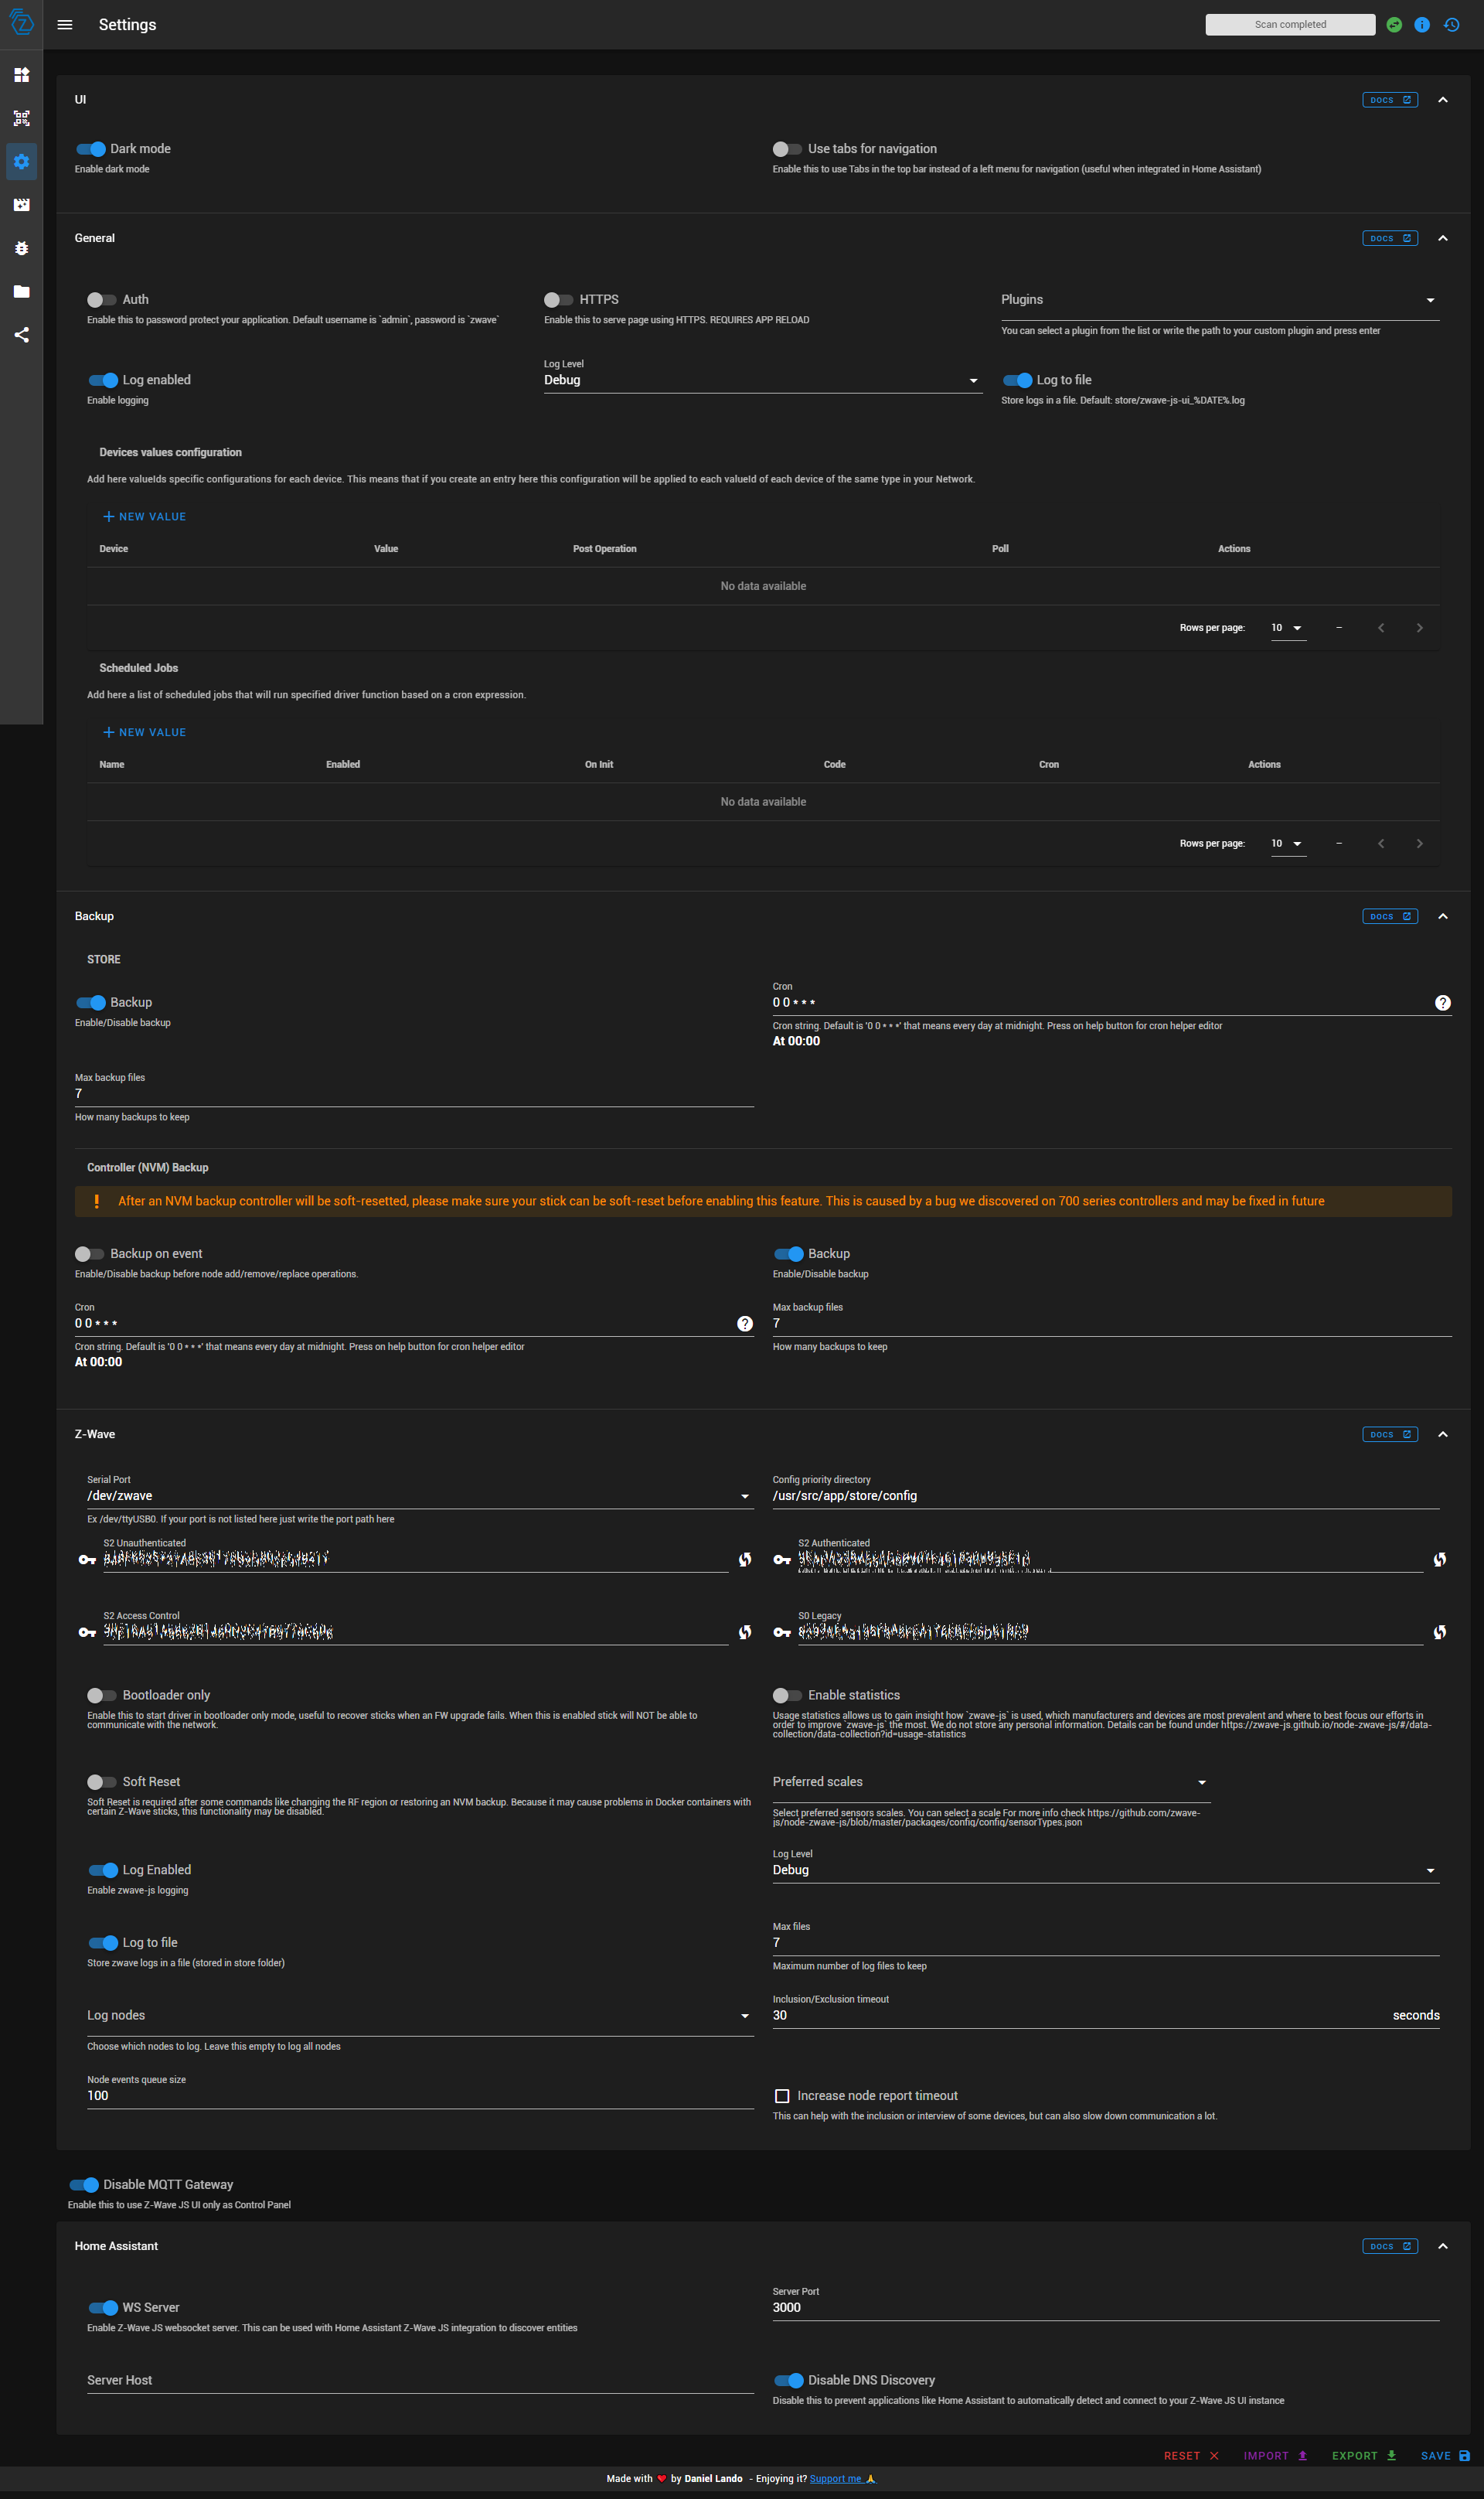Regenerate the S2 Unauthenticated key
The image size is (1484, 2499).
pos(745,1559)
